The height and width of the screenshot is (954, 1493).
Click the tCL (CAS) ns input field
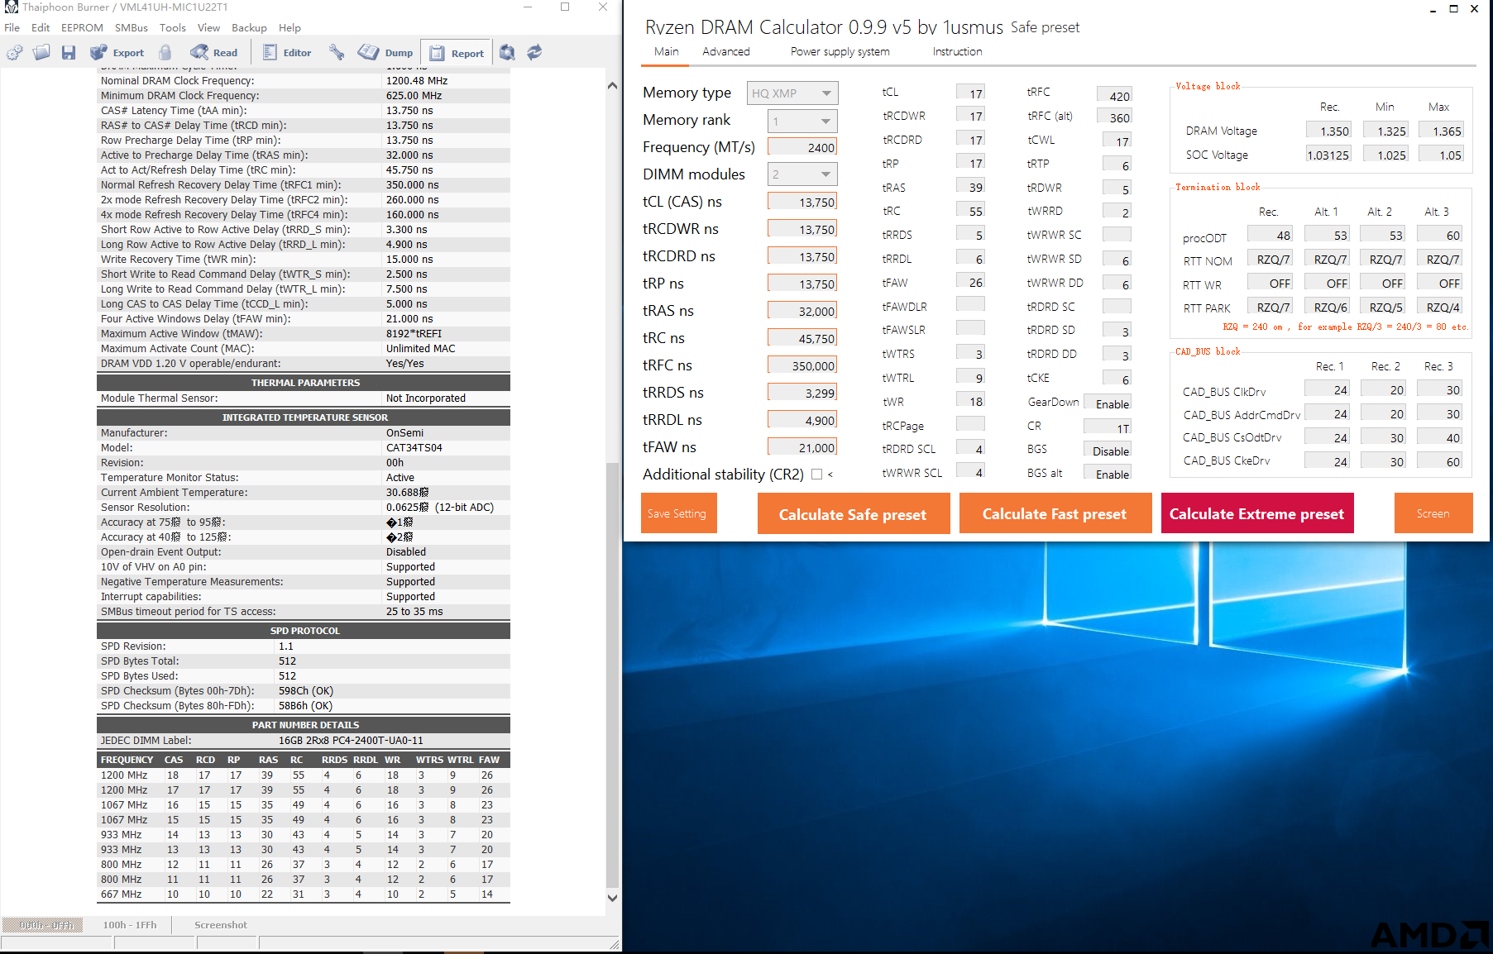tap(802, 202)
